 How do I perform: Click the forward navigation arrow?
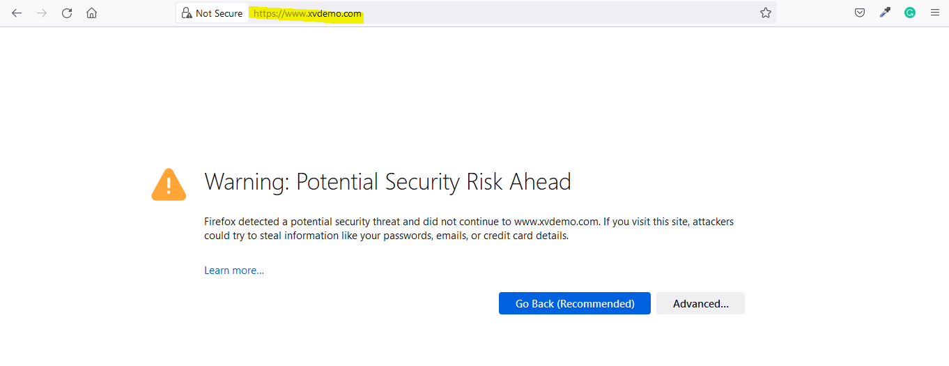pos(42,13)
